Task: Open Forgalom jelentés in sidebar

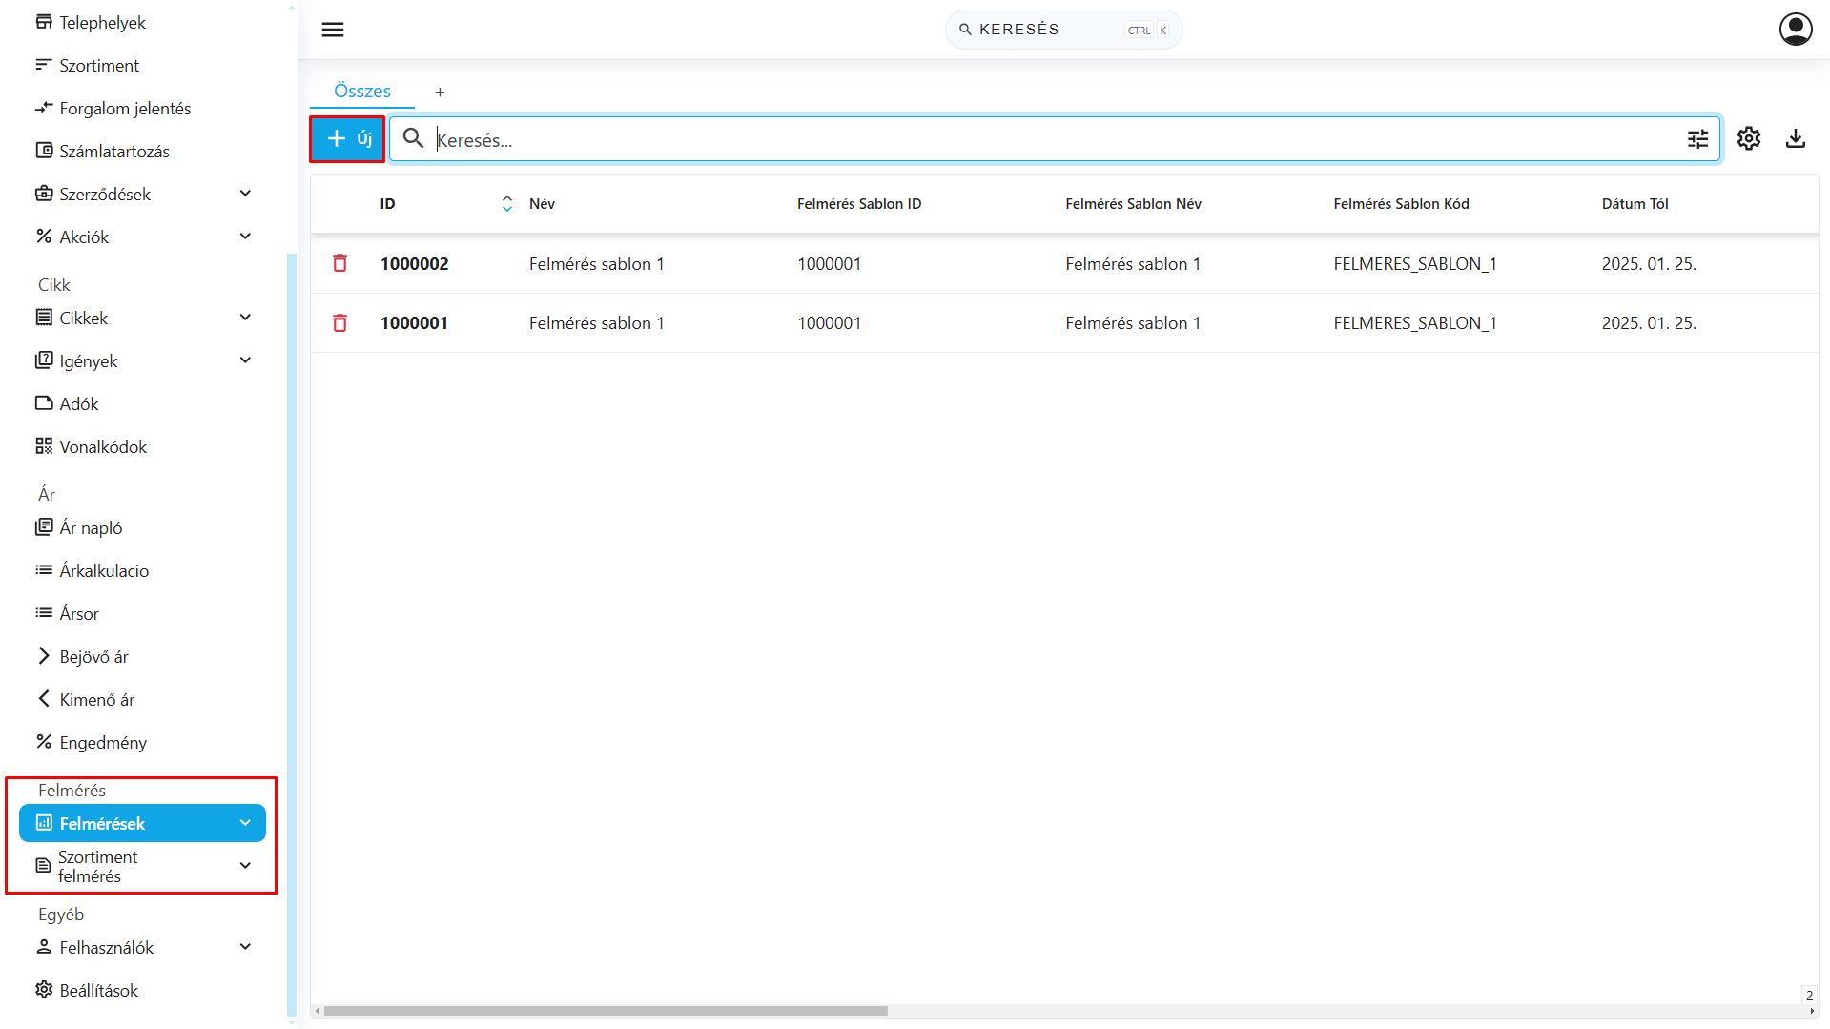Action: point(125,109)
